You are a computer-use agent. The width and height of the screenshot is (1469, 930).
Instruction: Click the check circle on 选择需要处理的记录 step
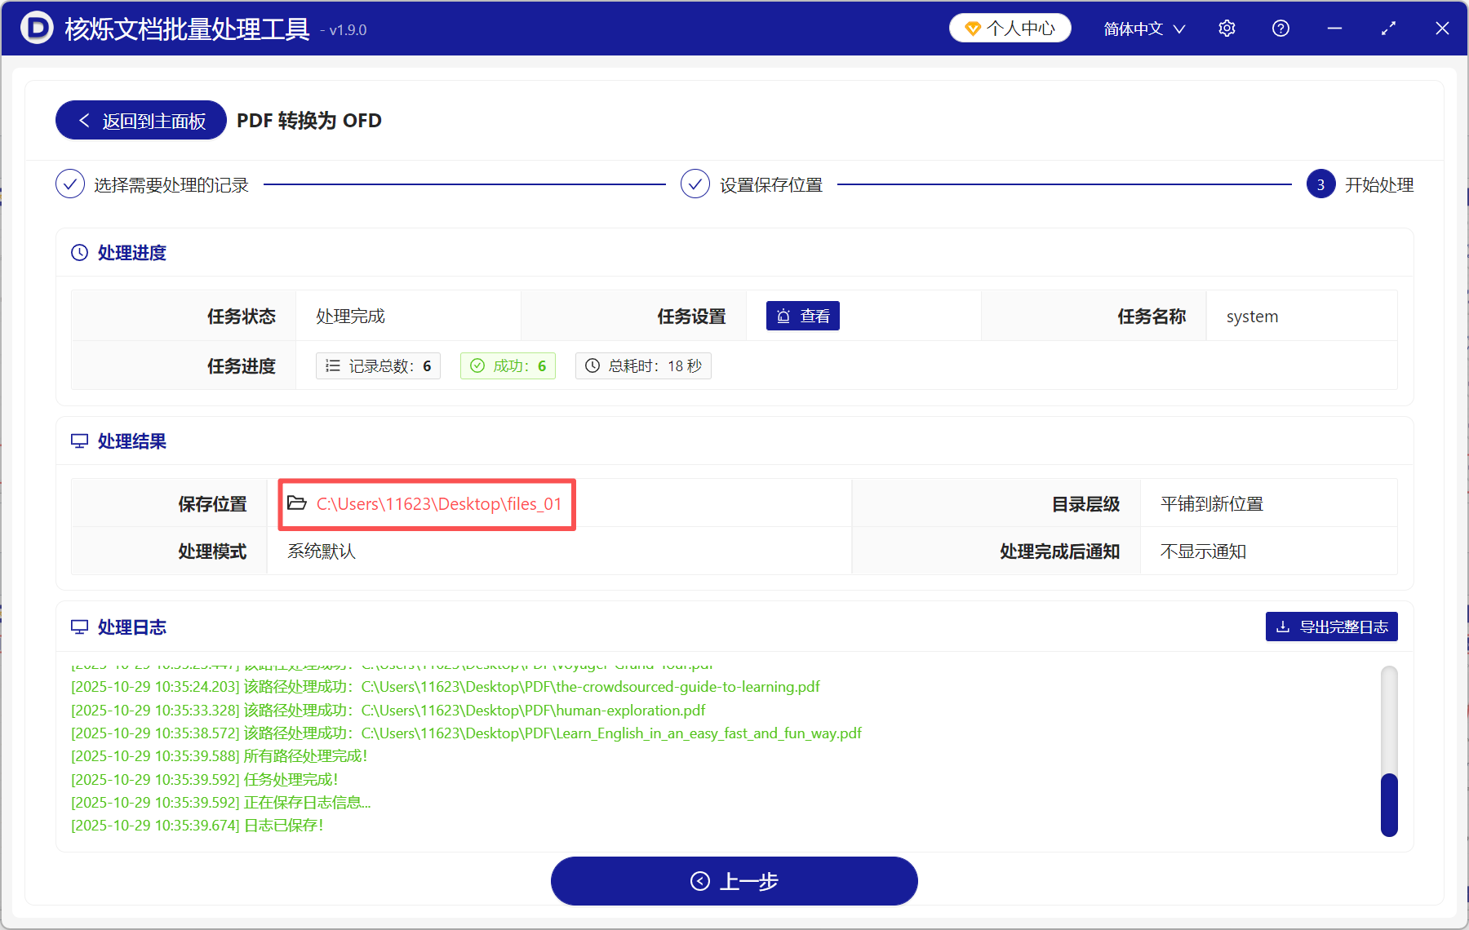tap(70, 184)
